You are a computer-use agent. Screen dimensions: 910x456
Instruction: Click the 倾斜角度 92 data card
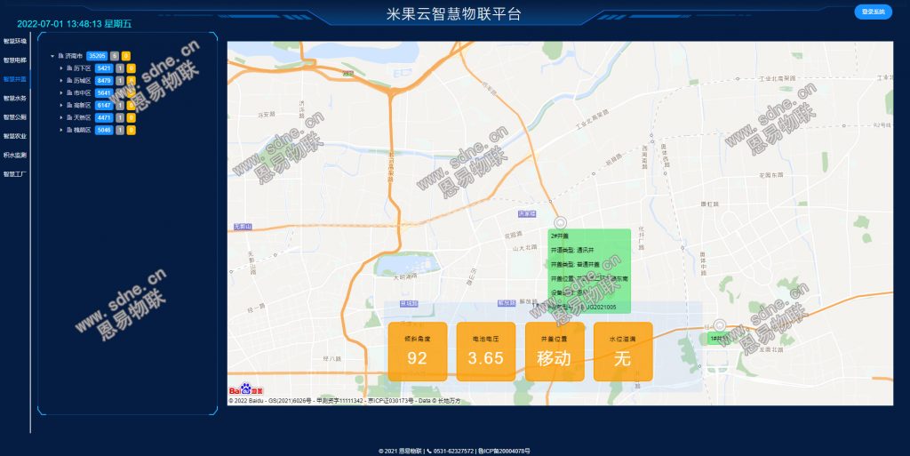(417, 352)
